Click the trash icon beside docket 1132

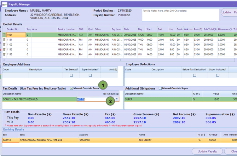(4, 50)
